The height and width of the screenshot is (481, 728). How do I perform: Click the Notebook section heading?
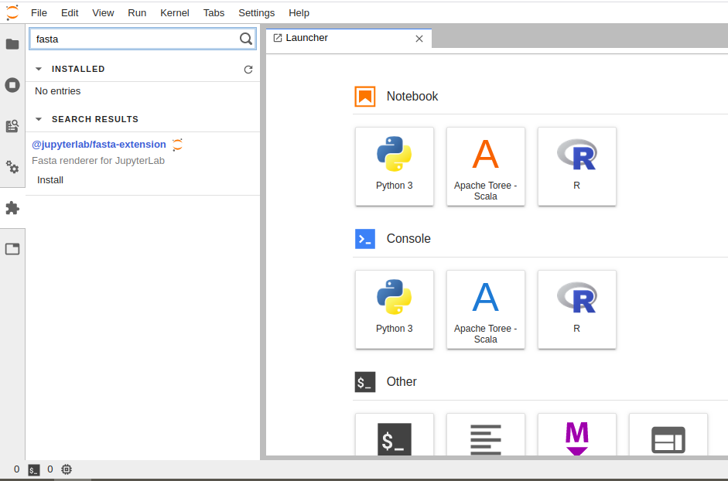[412, 96]
